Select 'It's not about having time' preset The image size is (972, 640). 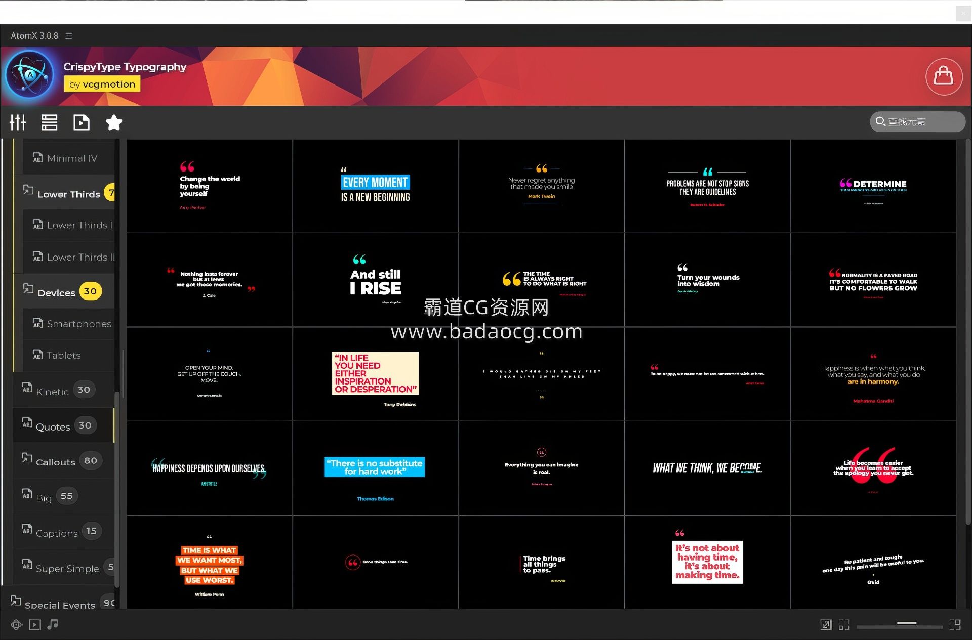pos(707,562)
